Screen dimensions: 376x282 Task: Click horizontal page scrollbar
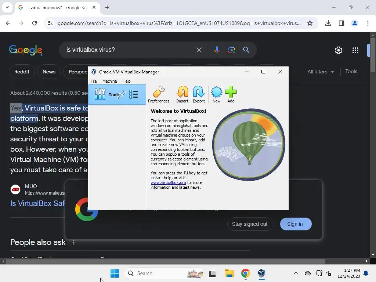pos(166,261)
